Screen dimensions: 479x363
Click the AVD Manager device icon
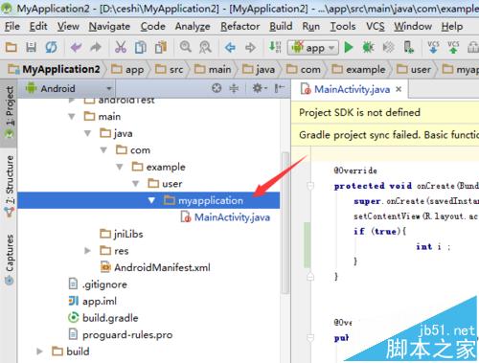click(x=408, y=47)
